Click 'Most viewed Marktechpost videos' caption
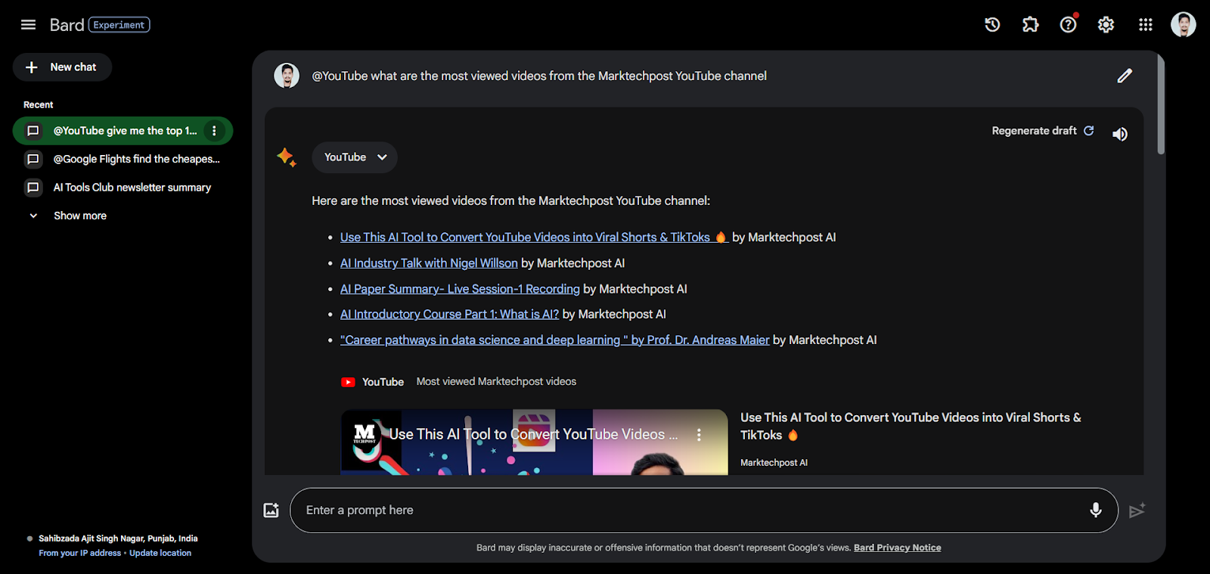This screenshot has width=1210, height=574. pyautogui.click(x=496, y=382)
